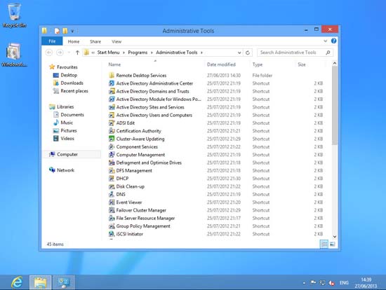
Task: Go to Desktop in Favourites
Action: pyautogui.click(x=69, y=75)
